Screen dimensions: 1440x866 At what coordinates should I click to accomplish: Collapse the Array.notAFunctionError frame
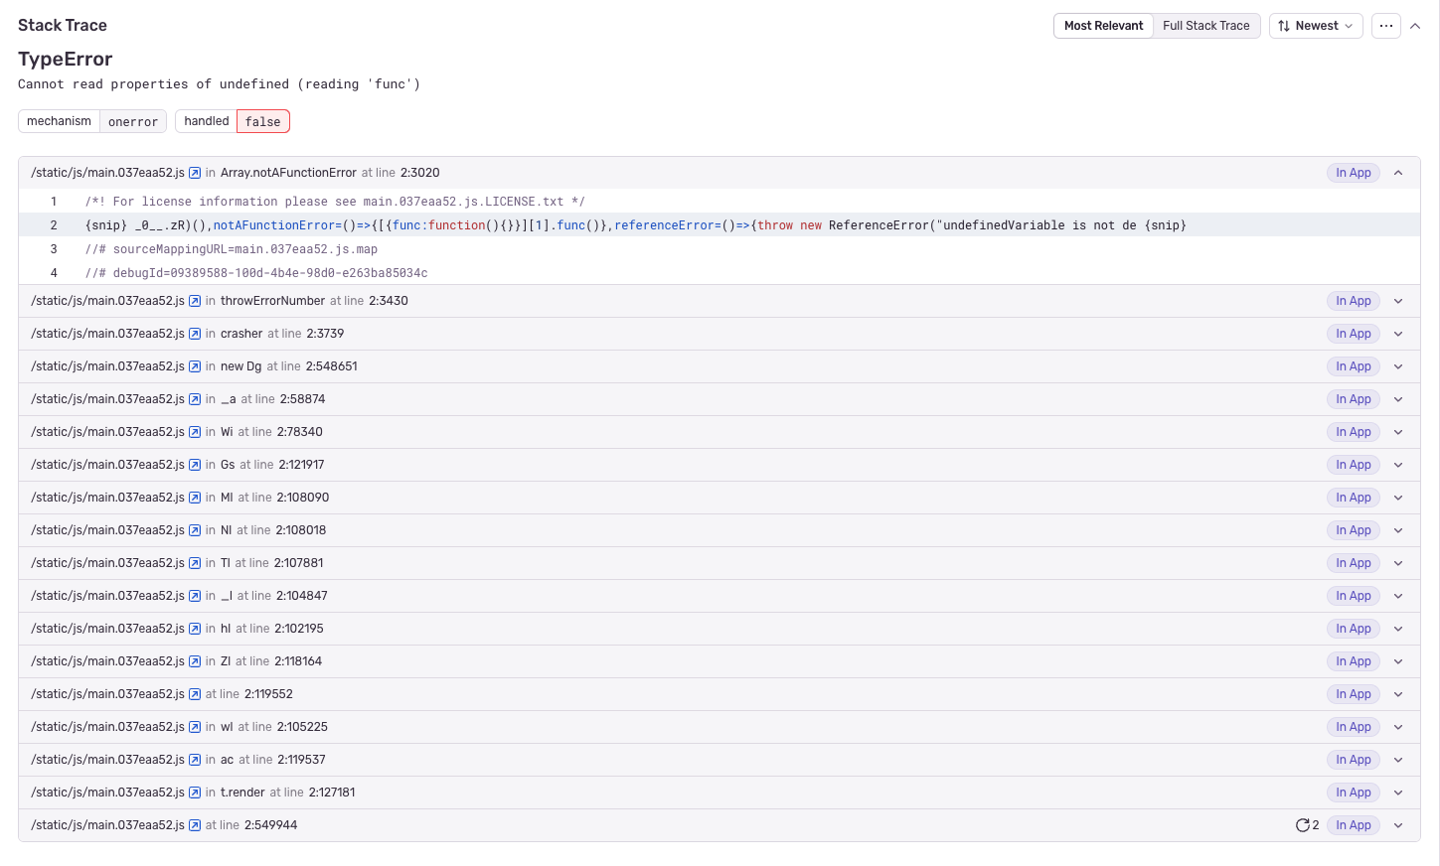[1397, 172]
